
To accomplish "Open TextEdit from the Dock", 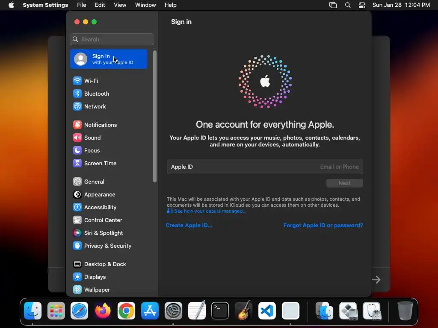I will coord(197,310).
